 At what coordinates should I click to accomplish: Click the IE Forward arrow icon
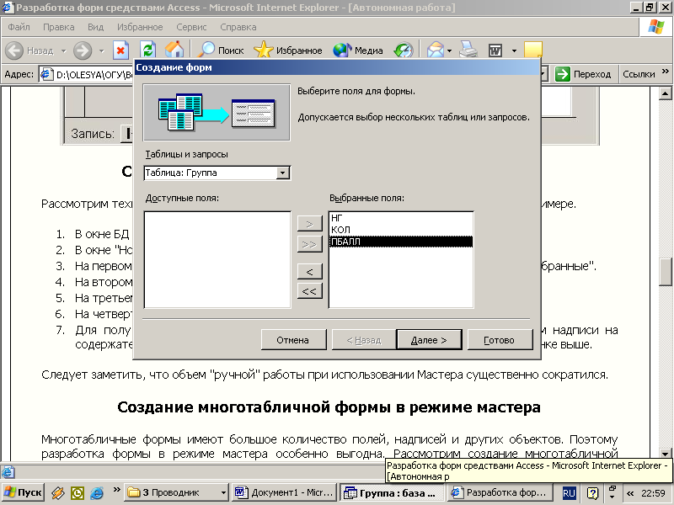(x=82, y=50)
